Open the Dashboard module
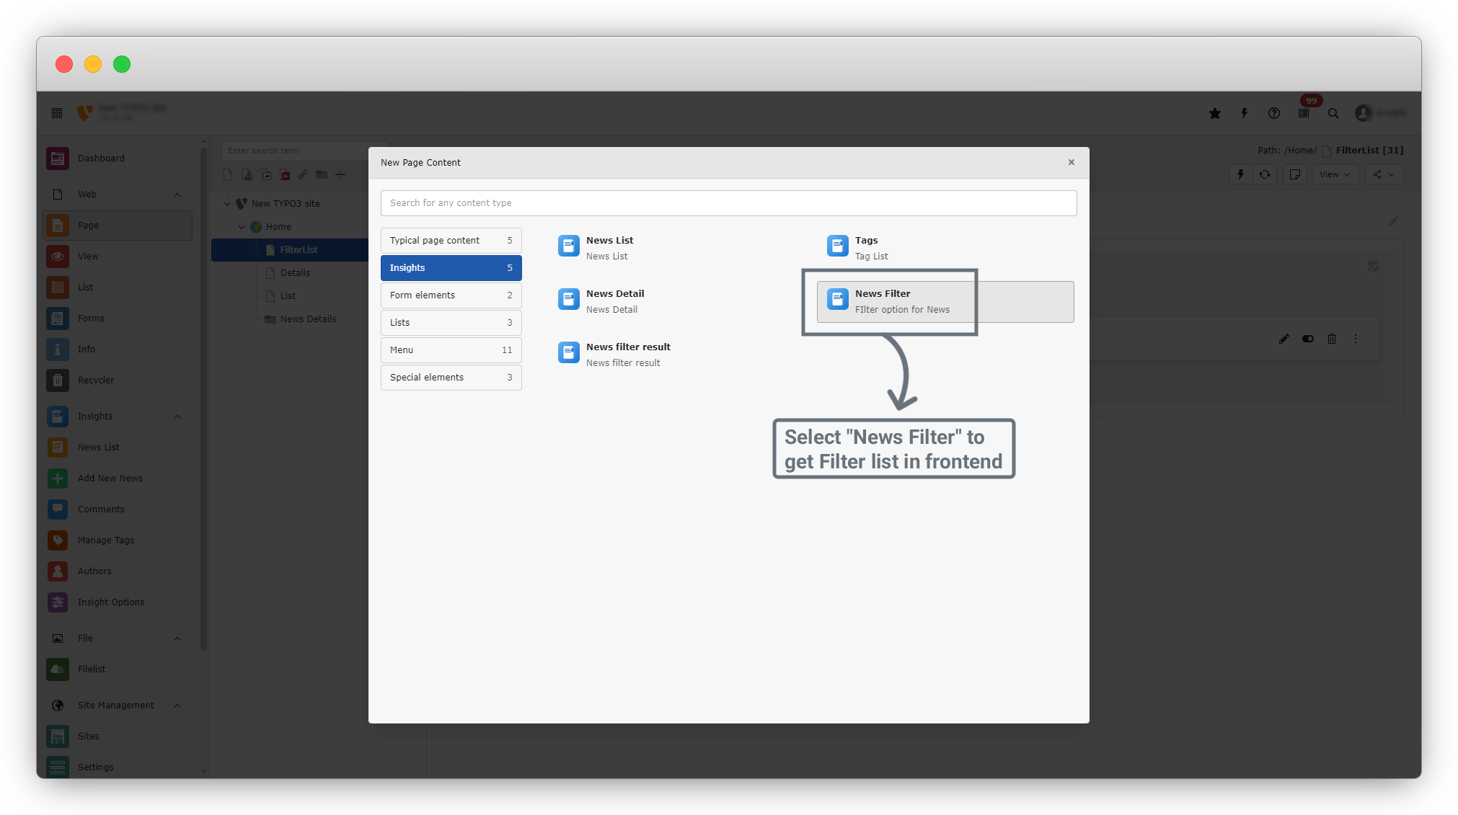The height and width of the screenshot is (815, 1458). pos(101,159)
